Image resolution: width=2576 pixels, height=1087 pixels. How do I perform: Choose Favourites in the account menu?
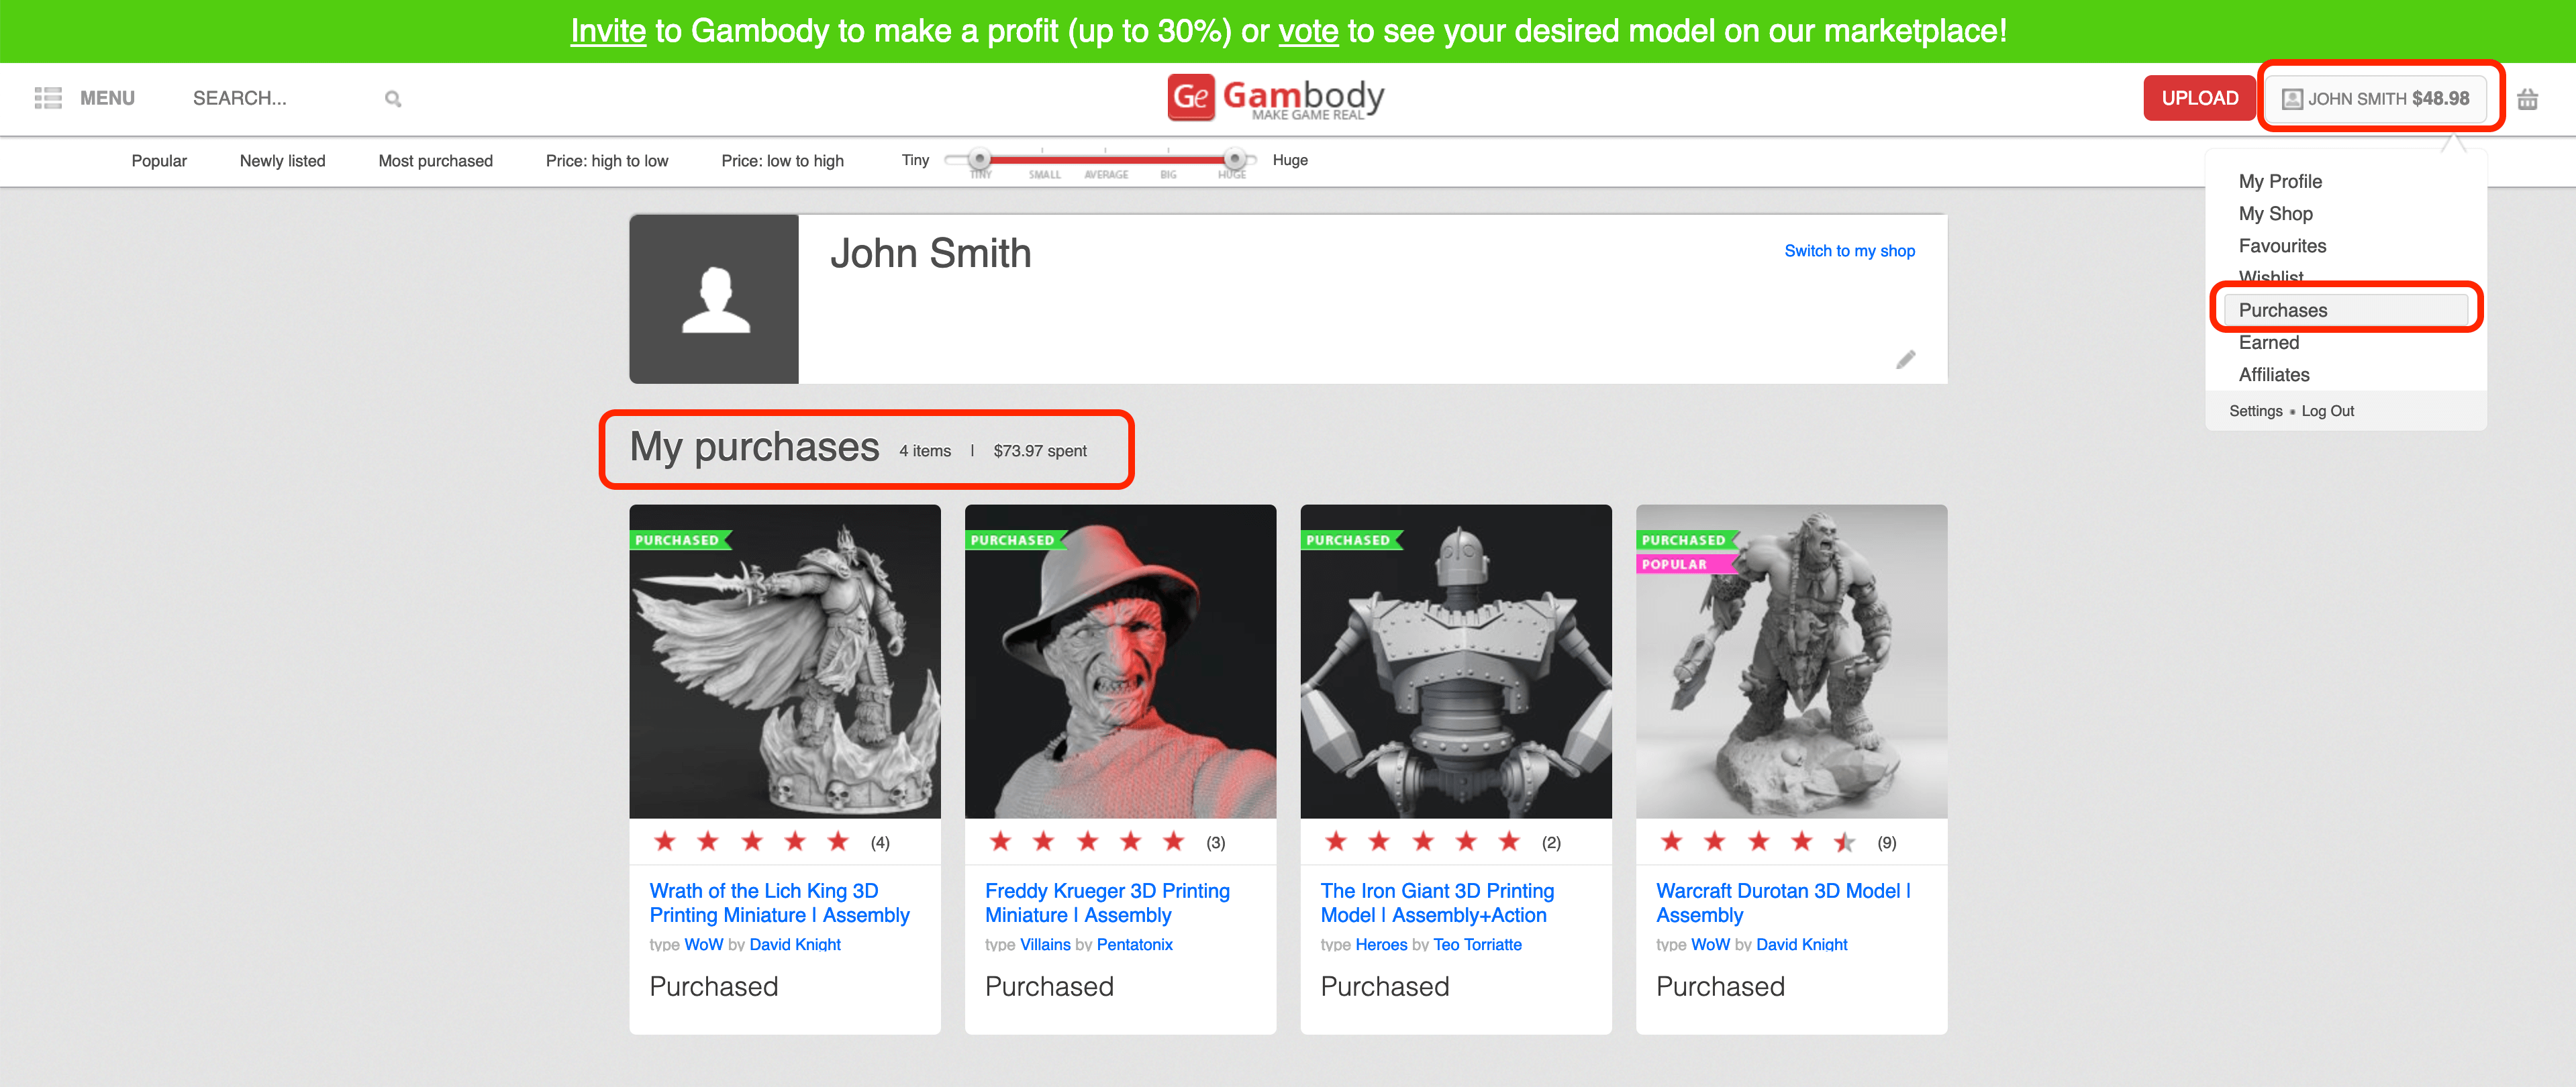(x=2282, y=246)
